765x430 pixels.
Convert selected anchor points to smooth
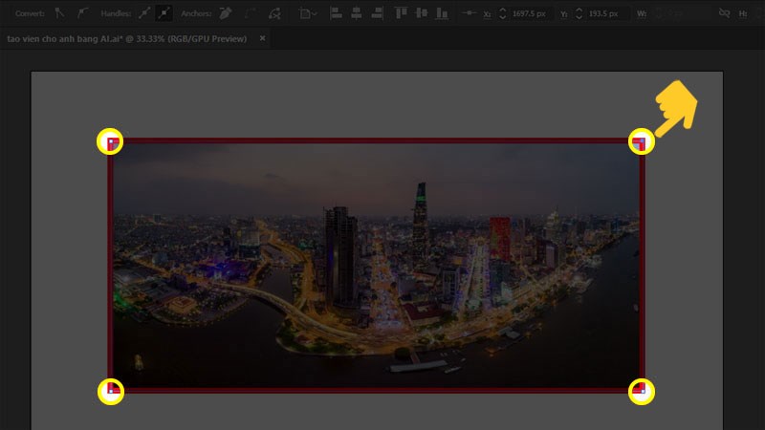[83, 13]
